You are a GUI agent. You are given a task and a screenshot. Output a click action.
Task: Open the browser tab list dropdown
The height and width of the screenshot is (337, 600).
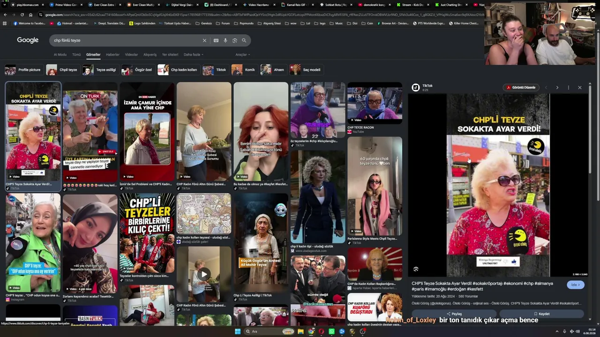pyautogui.click(x=5, y=5)
